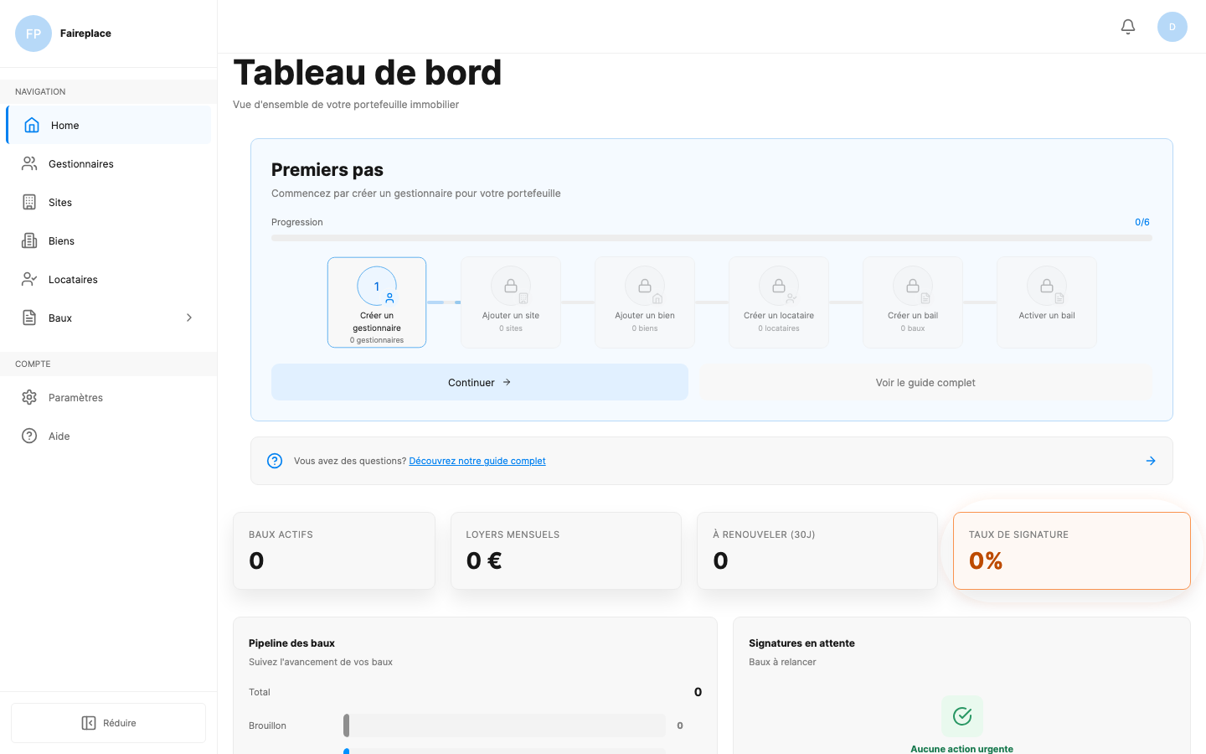This screenshot has height=754, width=1206.
Task: Open the Biens section
Action: [59, 240]
